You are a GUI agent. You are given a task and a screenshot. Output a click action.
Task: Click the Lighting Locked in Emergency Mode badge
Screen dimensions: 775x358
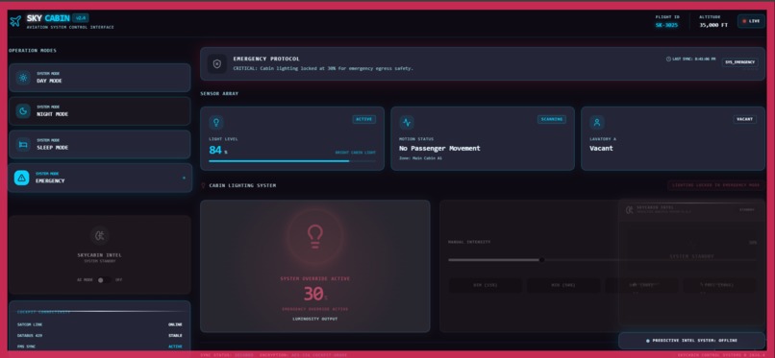(715, 185)
